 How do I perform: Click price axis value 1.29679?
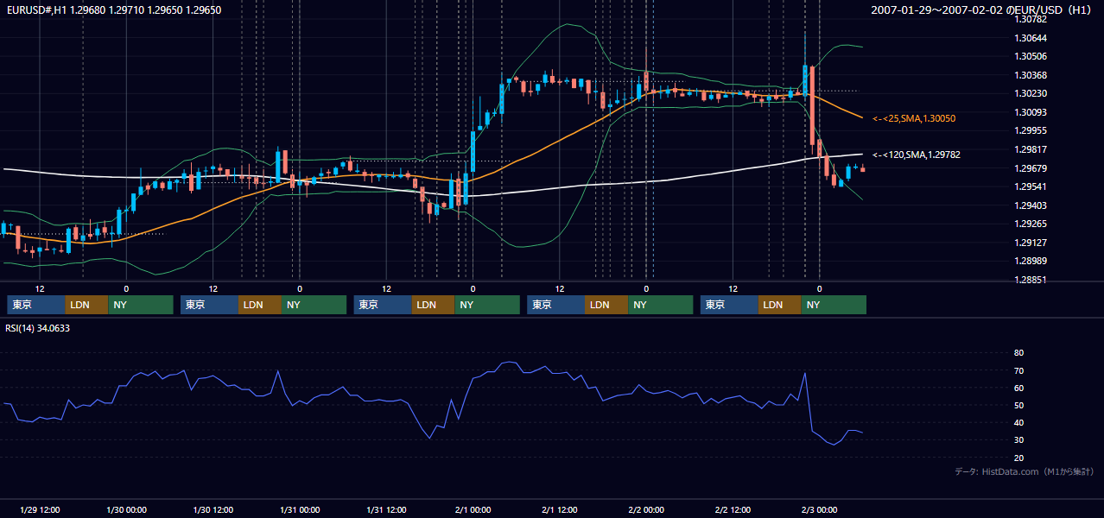1030,168
